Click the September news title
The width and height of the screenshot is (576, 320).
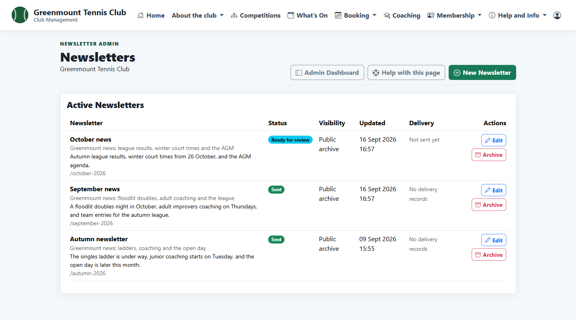click(x=95, y=189)
